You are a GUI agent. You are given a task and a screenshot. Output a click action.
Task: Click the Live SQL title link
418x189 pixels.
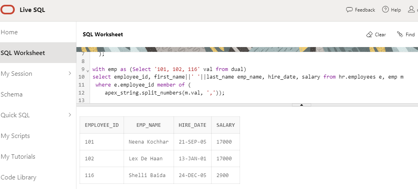[x=32, y=10]
